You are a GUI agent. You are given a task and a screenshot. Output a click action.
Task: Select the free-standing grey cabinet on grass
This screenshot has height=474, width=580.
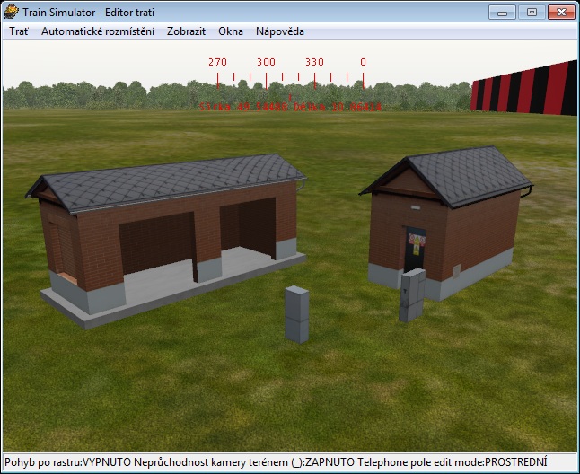point(296,314)
